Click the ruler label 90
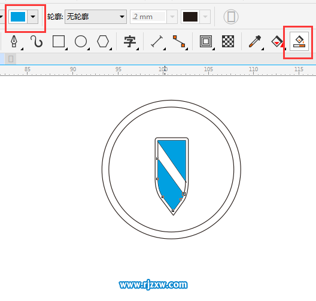The height and width of the screenshot is (301, 316). click(73, 69)
